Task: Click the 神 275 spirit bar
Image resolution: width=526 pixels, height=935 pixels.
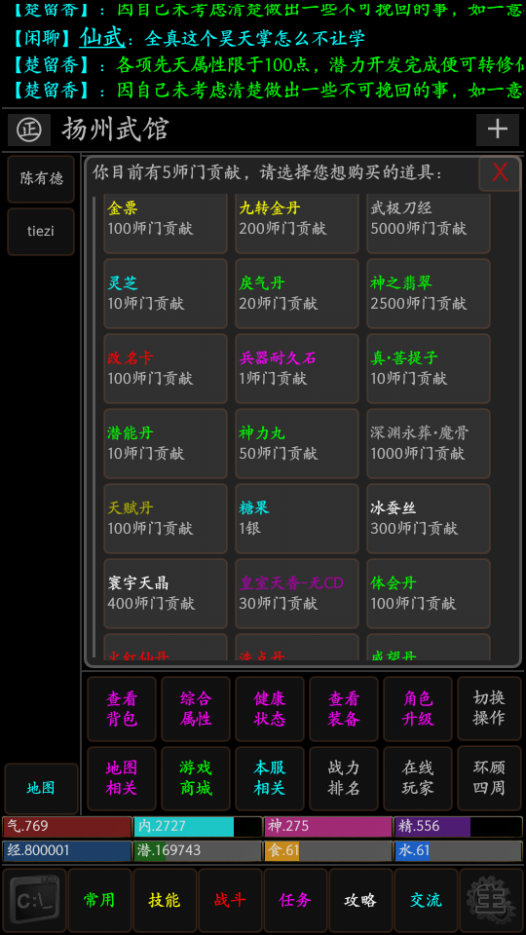Action: point(328,827)
